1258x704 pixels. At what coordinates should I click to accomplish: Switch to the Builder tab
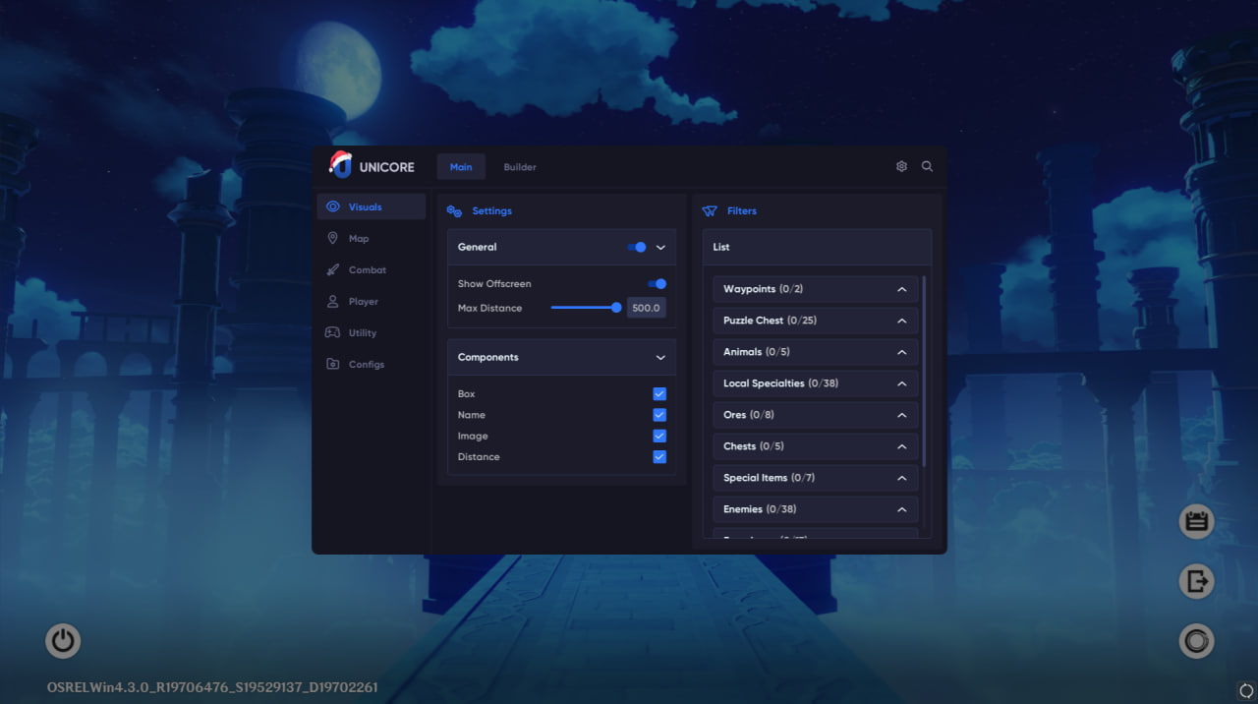coord(520,167)
